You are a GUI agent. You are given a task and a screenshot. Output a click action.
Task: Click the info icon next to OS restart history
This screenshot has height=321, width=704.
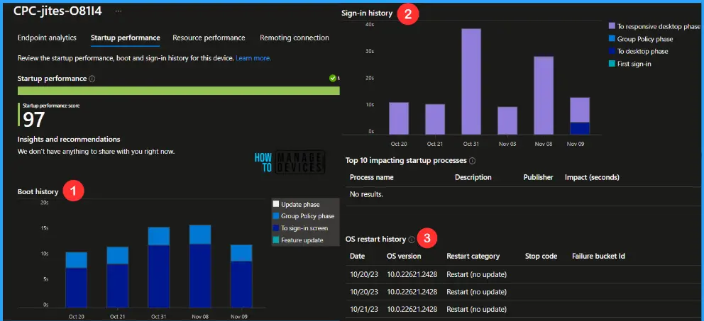point(412,240)
